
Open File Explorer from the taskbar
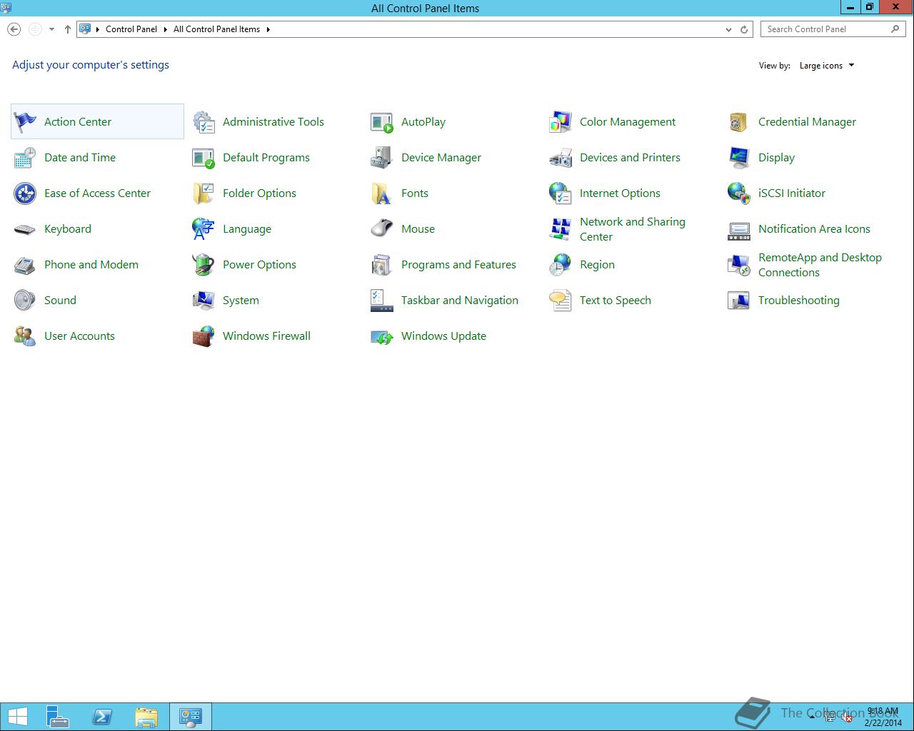click(x=146, y=717)
